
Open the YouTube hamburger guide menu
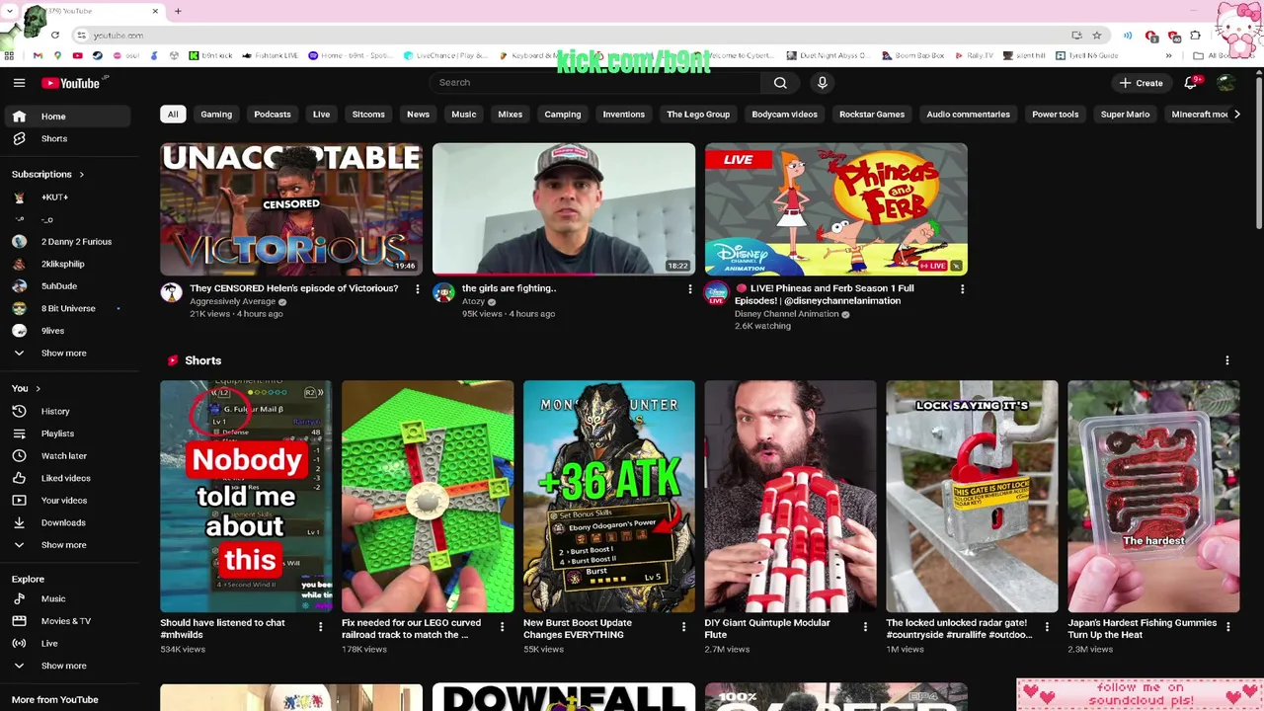coord(19,83)
